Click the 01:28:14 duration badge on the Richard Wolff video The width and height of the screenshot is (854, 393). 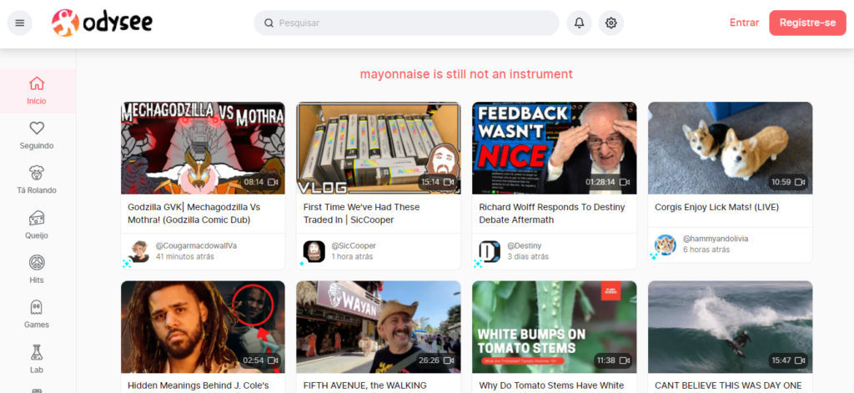click(x=607, y=182)
